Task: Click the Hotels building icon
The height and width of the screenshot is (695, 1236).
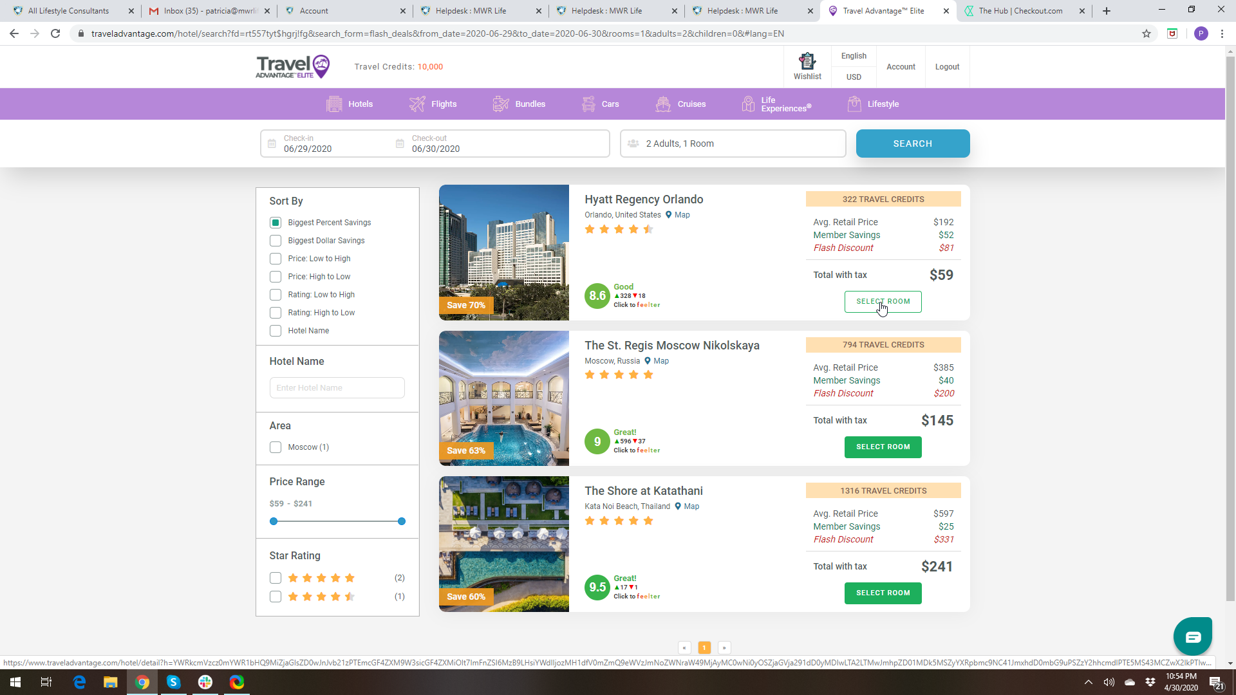Action: (x=334, y=104)
